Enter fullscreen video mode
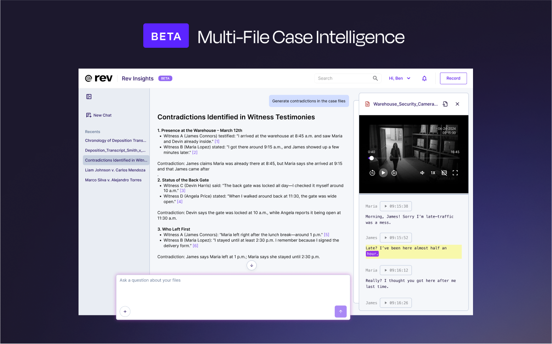Image resolution: width=552 pixels, height=344 pixels. (x=455, y=173)
